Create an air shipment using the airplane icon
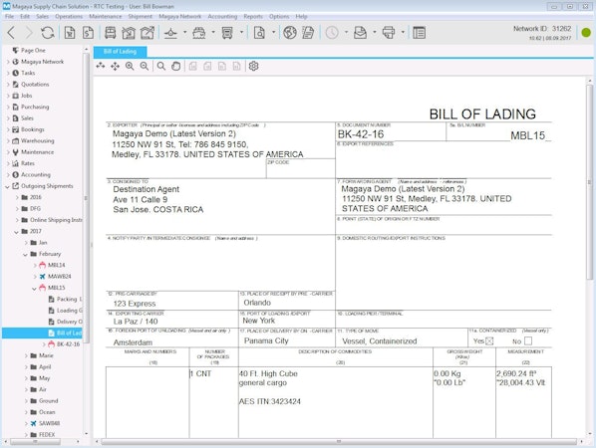596x448 pixels. point(170,33)
